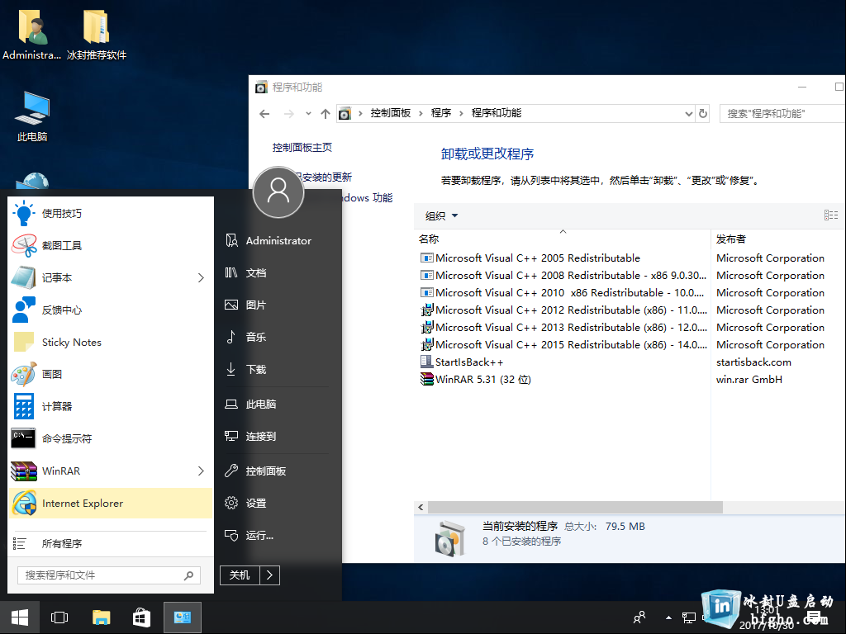The height and width of the screenshot is (634, 846).
Task: Open Administrator user folder in start menu
Action: (x=277, y=241)
